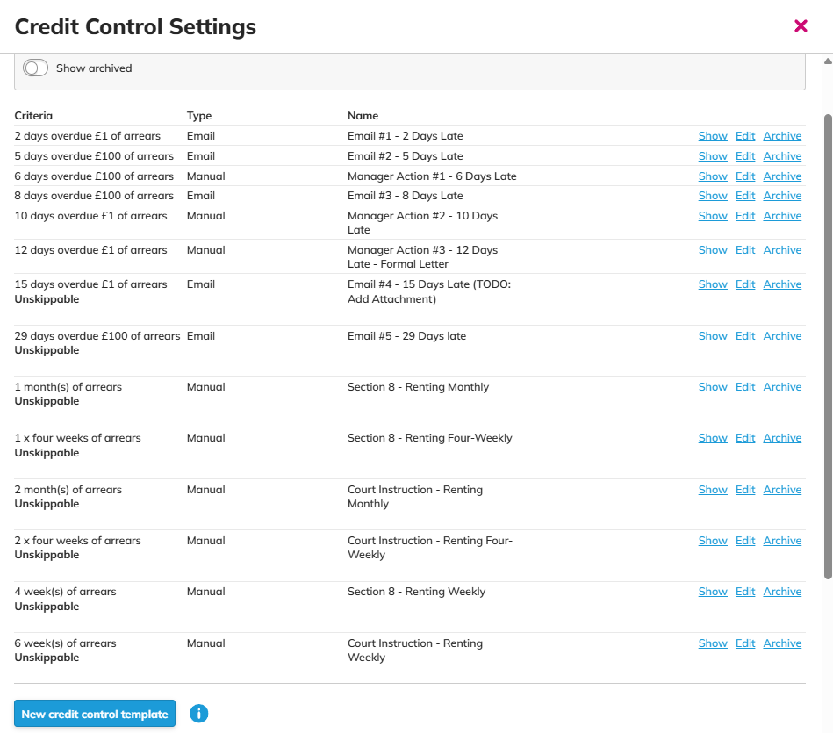Show Manager Action #2 - 10 Days Late

(712, 216)
